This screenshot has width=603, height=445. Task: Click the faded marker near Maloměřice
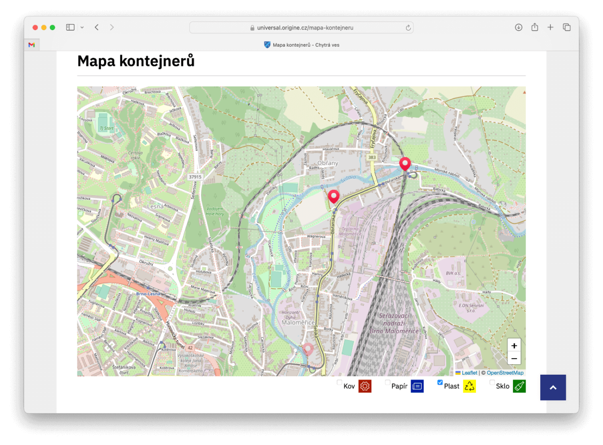(309, 350)
